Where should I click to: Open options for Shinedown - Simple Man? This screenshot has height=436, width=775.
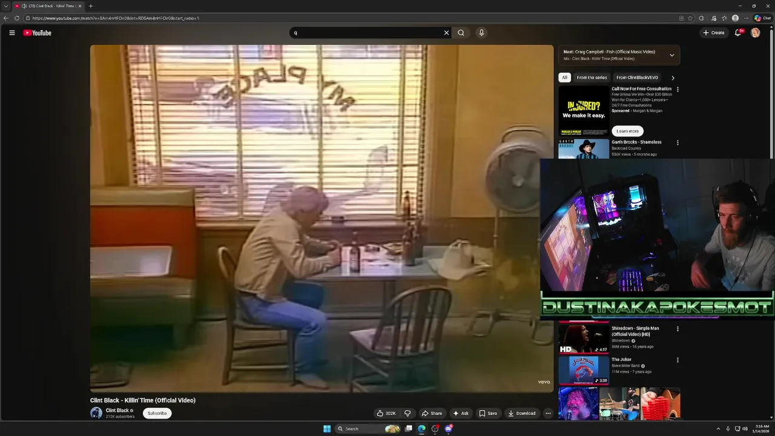678,329
